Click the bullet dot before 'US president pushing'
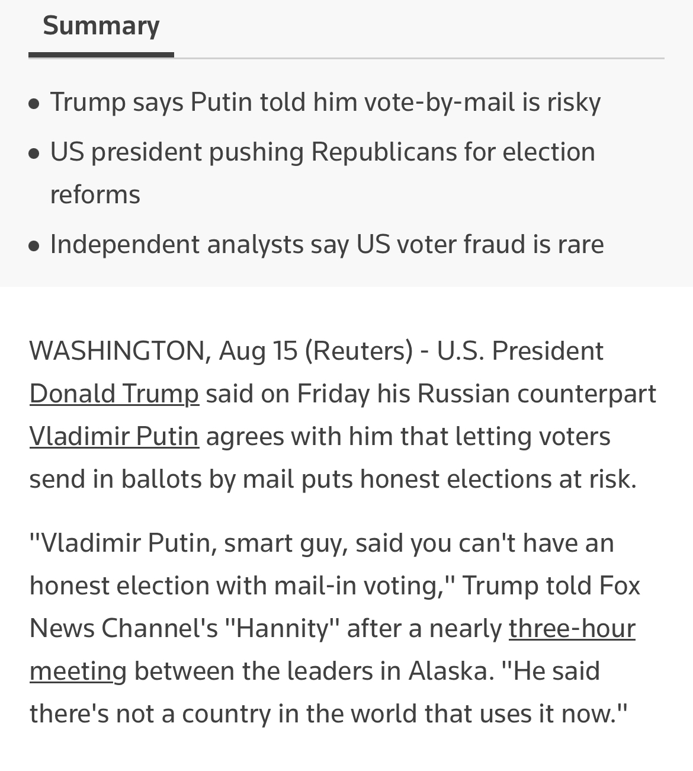This screenshot has height=771, width=693. click(34, 154)
